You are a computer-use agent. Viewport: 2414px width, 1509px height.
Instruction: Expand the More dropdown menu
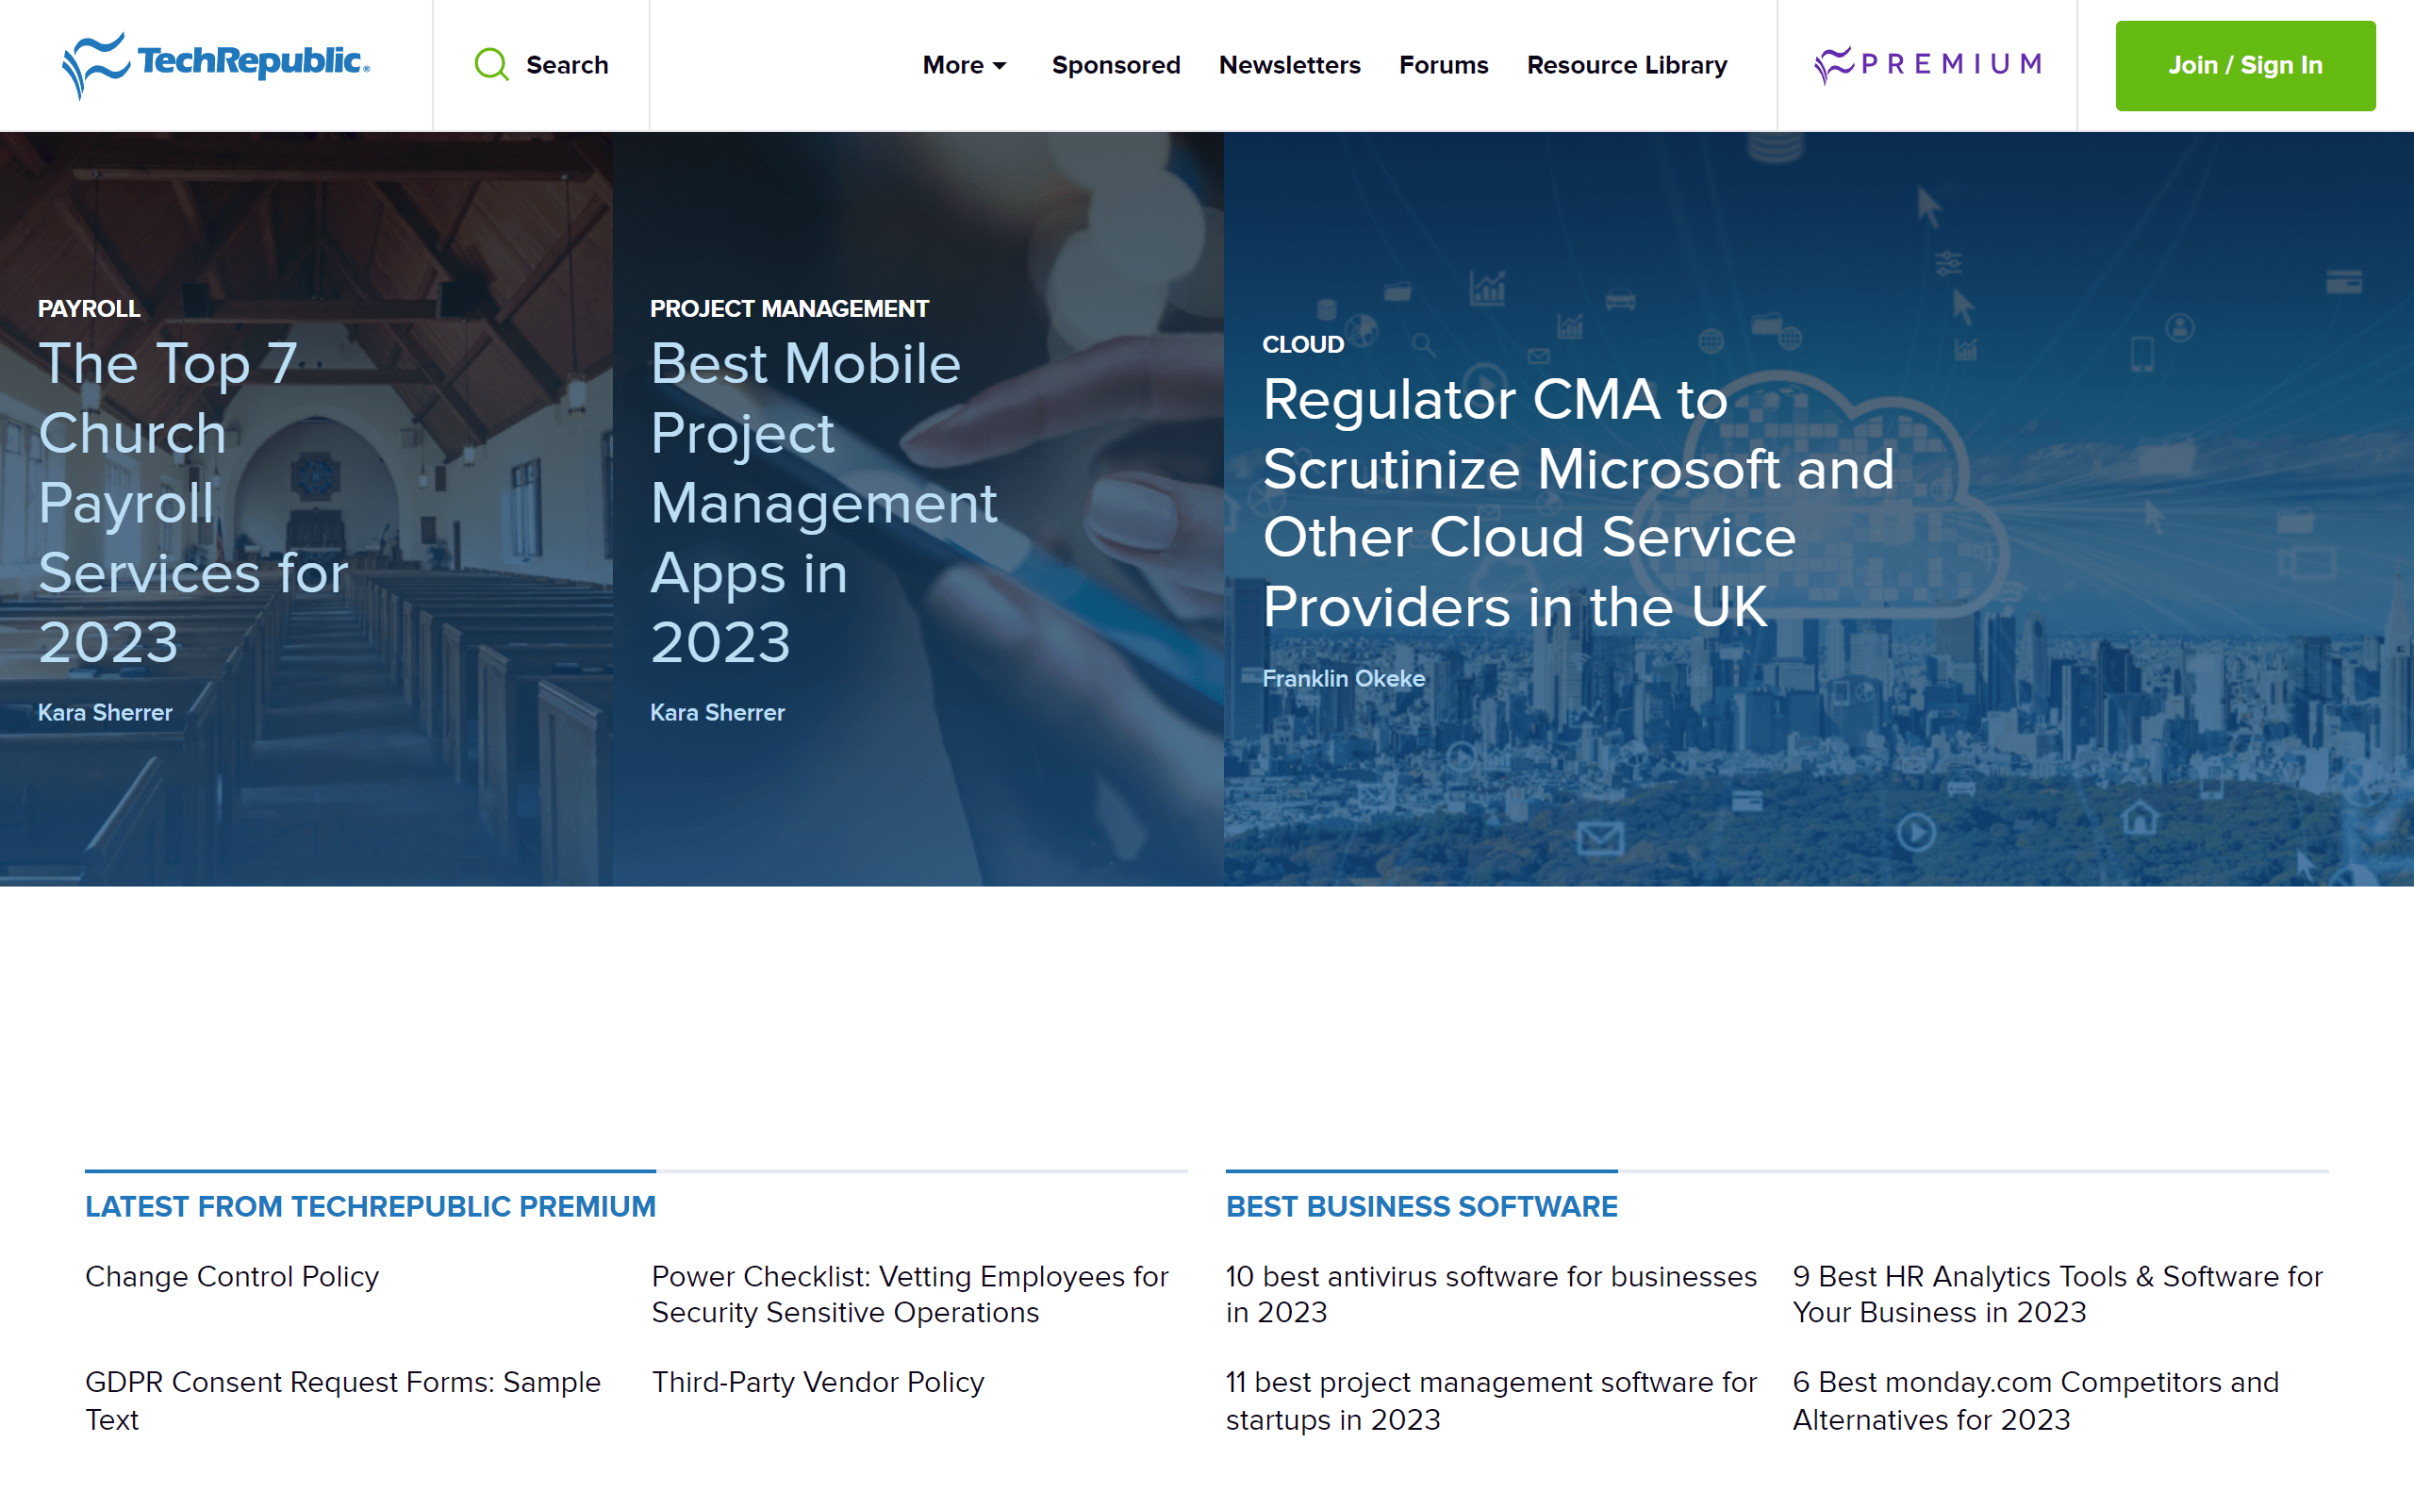[964, 65]
